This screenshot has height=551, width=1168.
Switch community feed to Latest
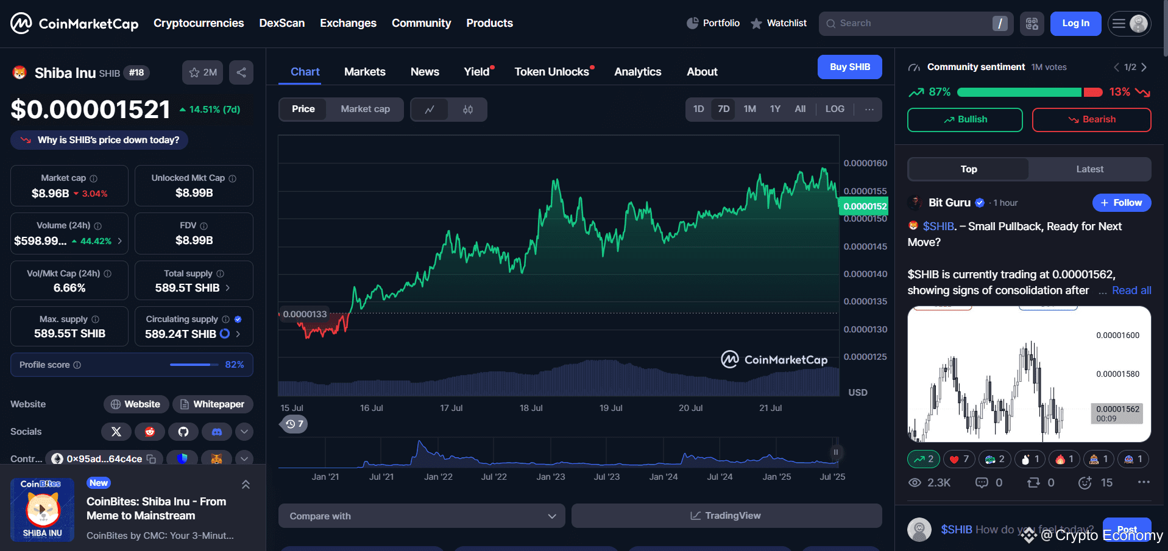point(1089,169)
